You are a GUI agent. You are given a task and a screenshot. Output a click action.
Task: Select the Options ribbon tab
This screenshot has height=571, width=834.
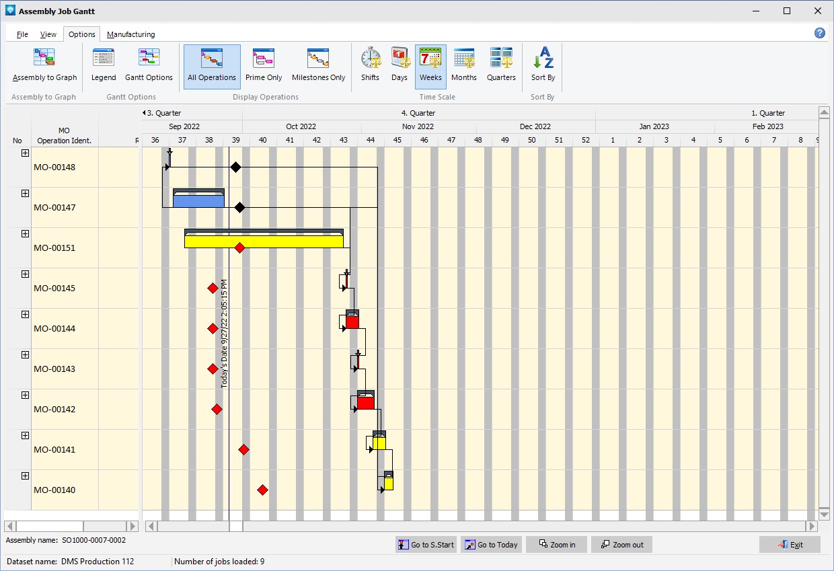[82, 34]
